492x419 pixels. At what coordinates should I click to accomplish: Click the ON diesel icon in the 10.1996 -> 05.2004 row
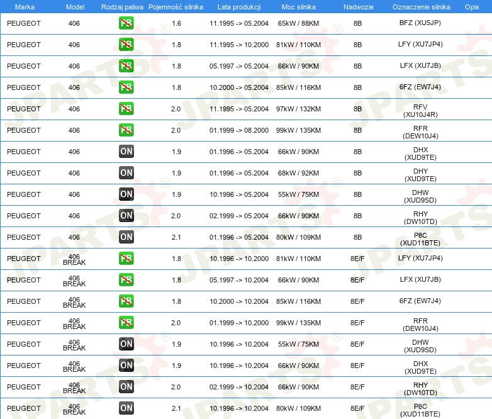[x=126, y=194]
